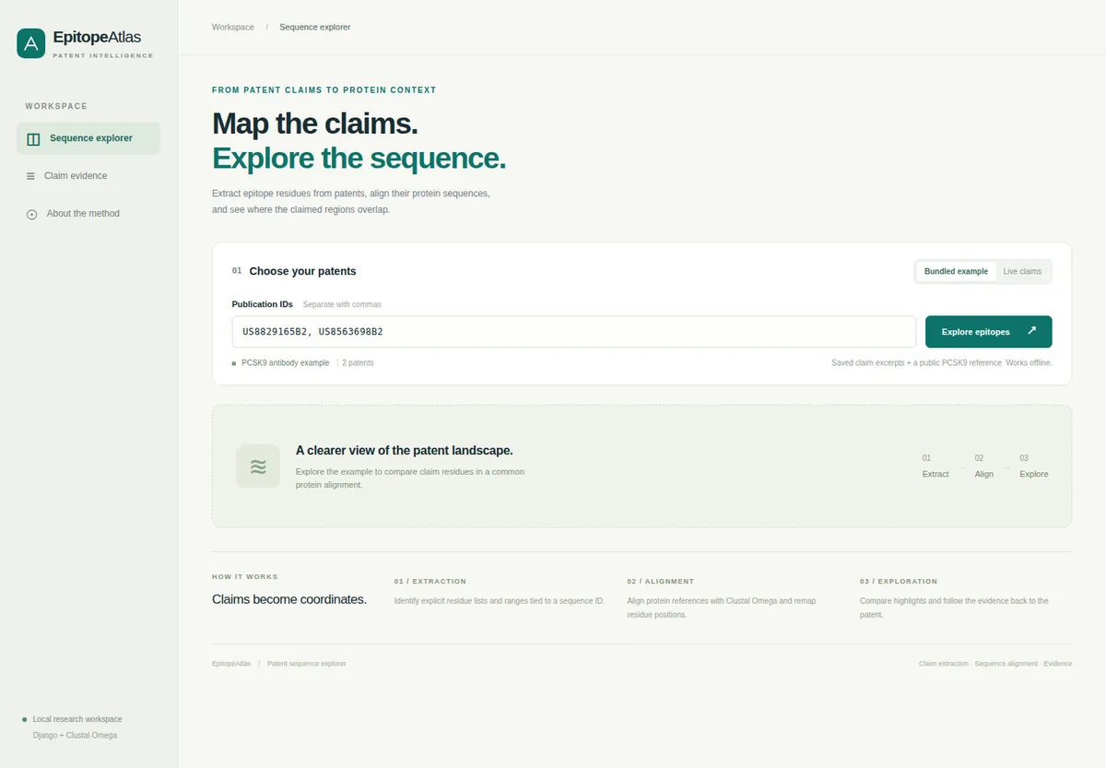
Task: Click the 'HOW IT WORKS' label
Action: 245,577
